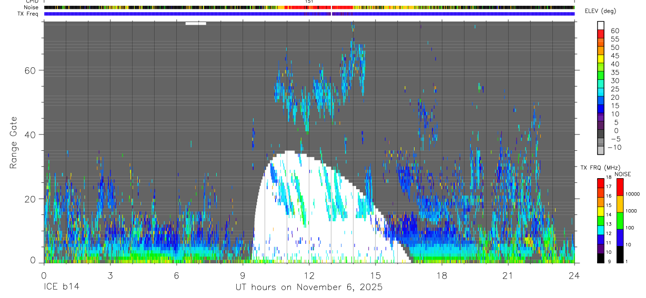The image size is (646, 298).
Task: Click ELEV colorbar segment between 15 and 20
Action: coord(601,101)
